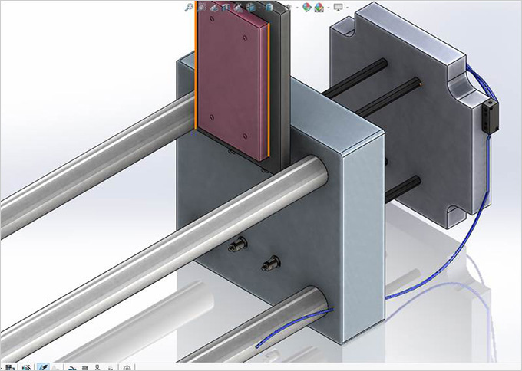Open the Display Style dropdown arrow

tap(279, 8)
